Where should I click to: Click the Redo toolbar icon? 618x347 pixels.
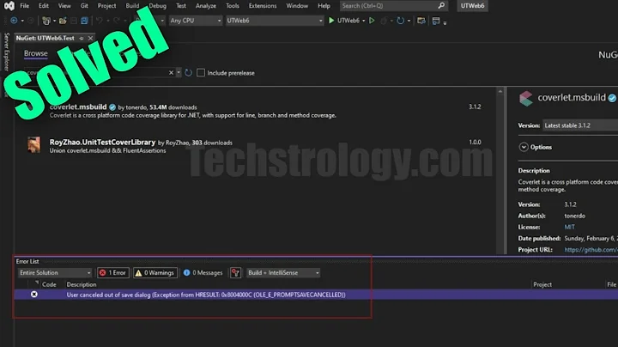[x=117, y=21]
